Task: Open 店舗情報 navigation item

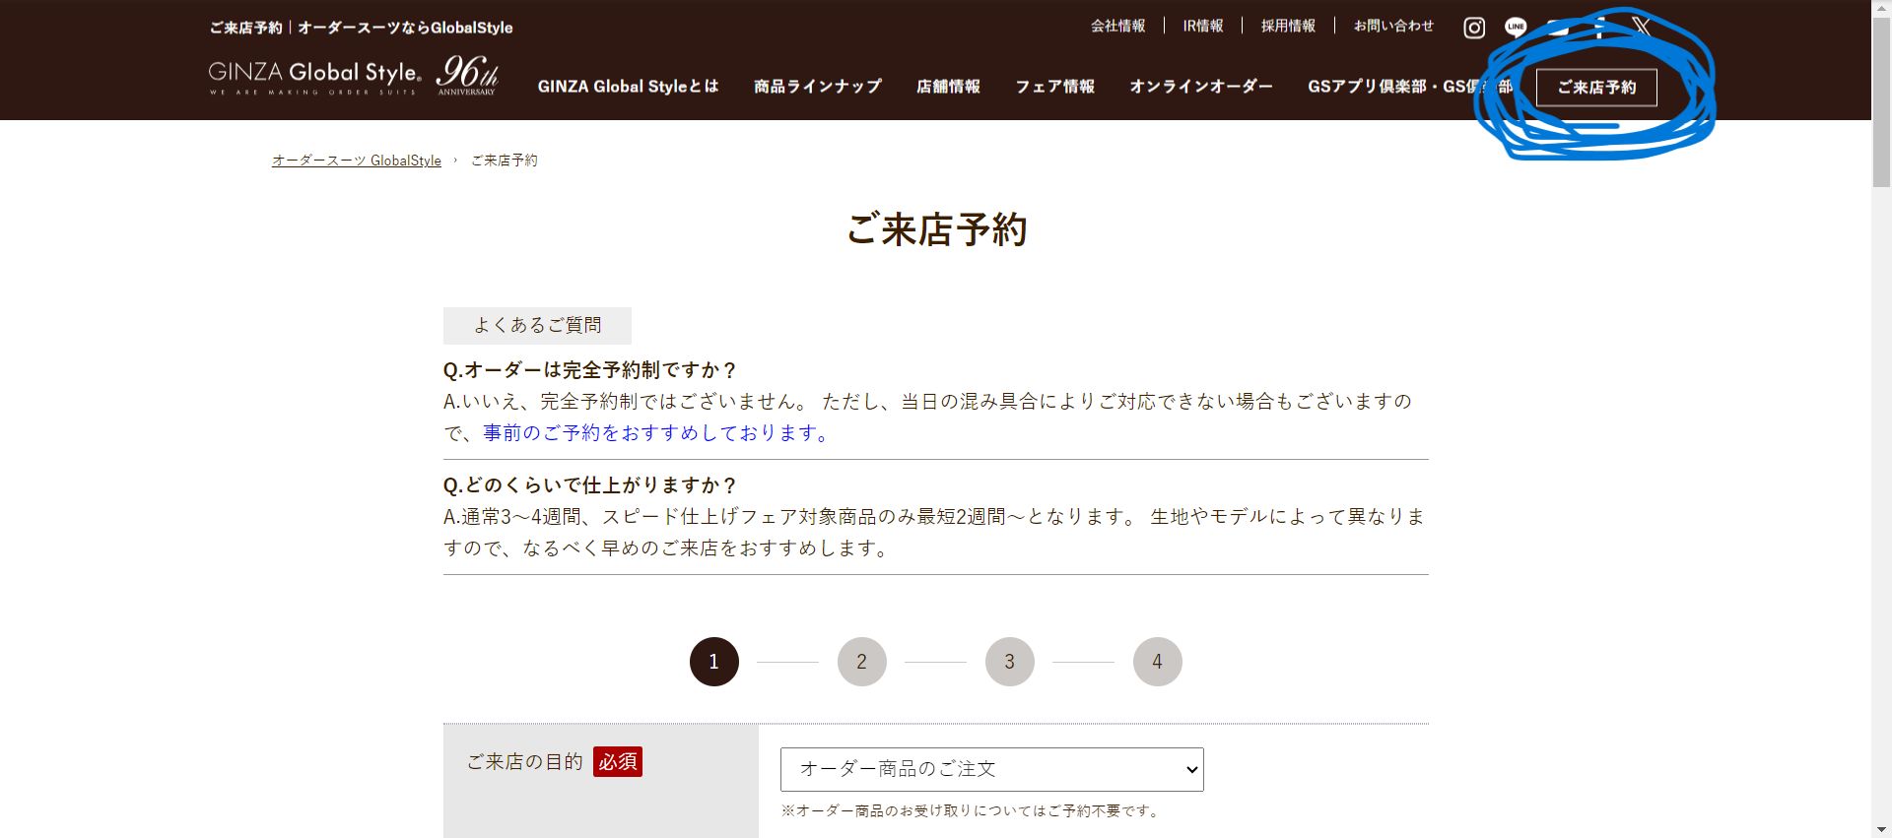Action: point(948,87)
